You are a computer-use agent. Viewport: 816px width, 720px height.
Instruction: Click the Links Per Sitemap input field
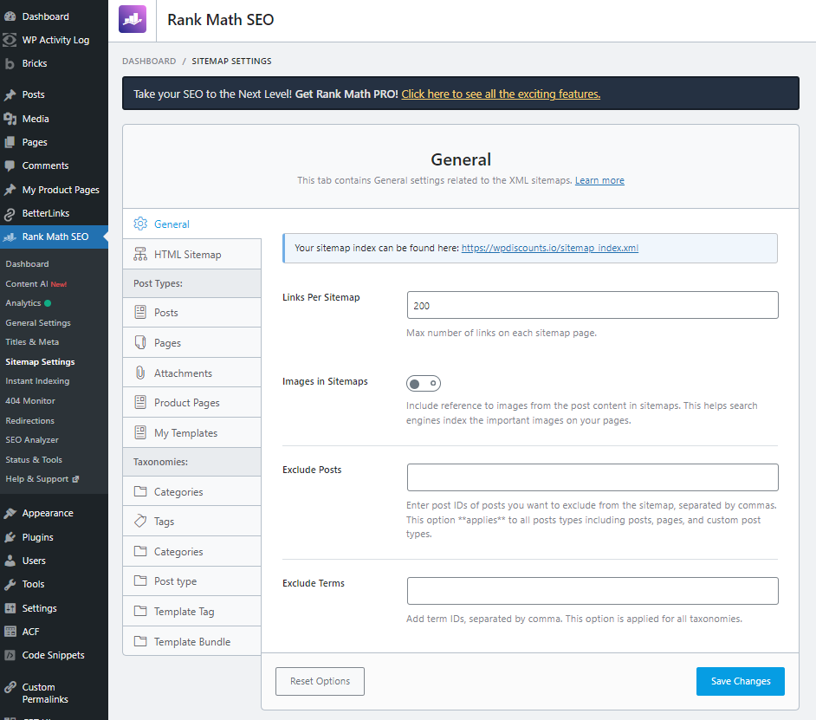(593, 305)
